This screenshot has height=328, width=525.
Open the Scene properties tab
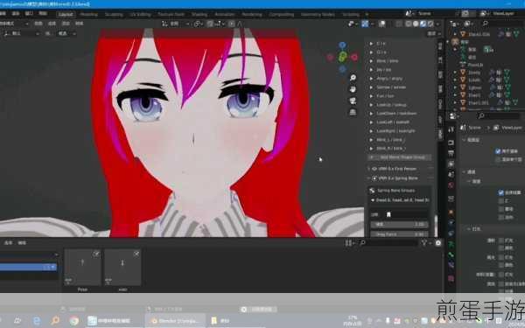tap(451, 174)
